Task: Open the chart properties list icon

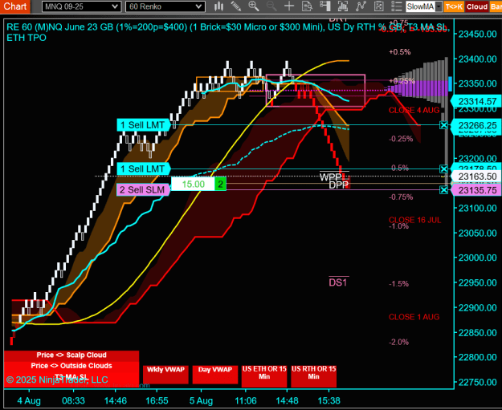Action: [x=396, y=6]
